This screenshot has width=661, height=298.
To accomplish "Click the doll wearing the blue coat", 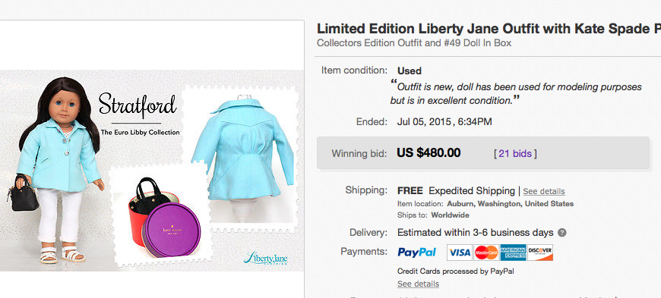I will 56,171.
